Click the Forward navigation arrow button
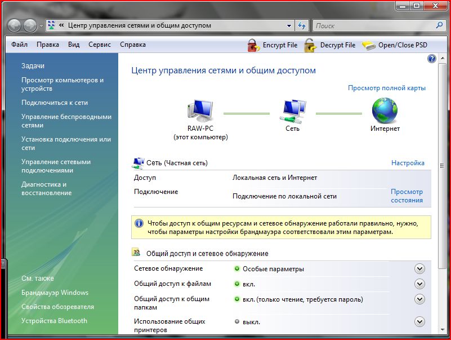Image resolution: width=451 pixels, height=340 pixels. coord(30,25)
